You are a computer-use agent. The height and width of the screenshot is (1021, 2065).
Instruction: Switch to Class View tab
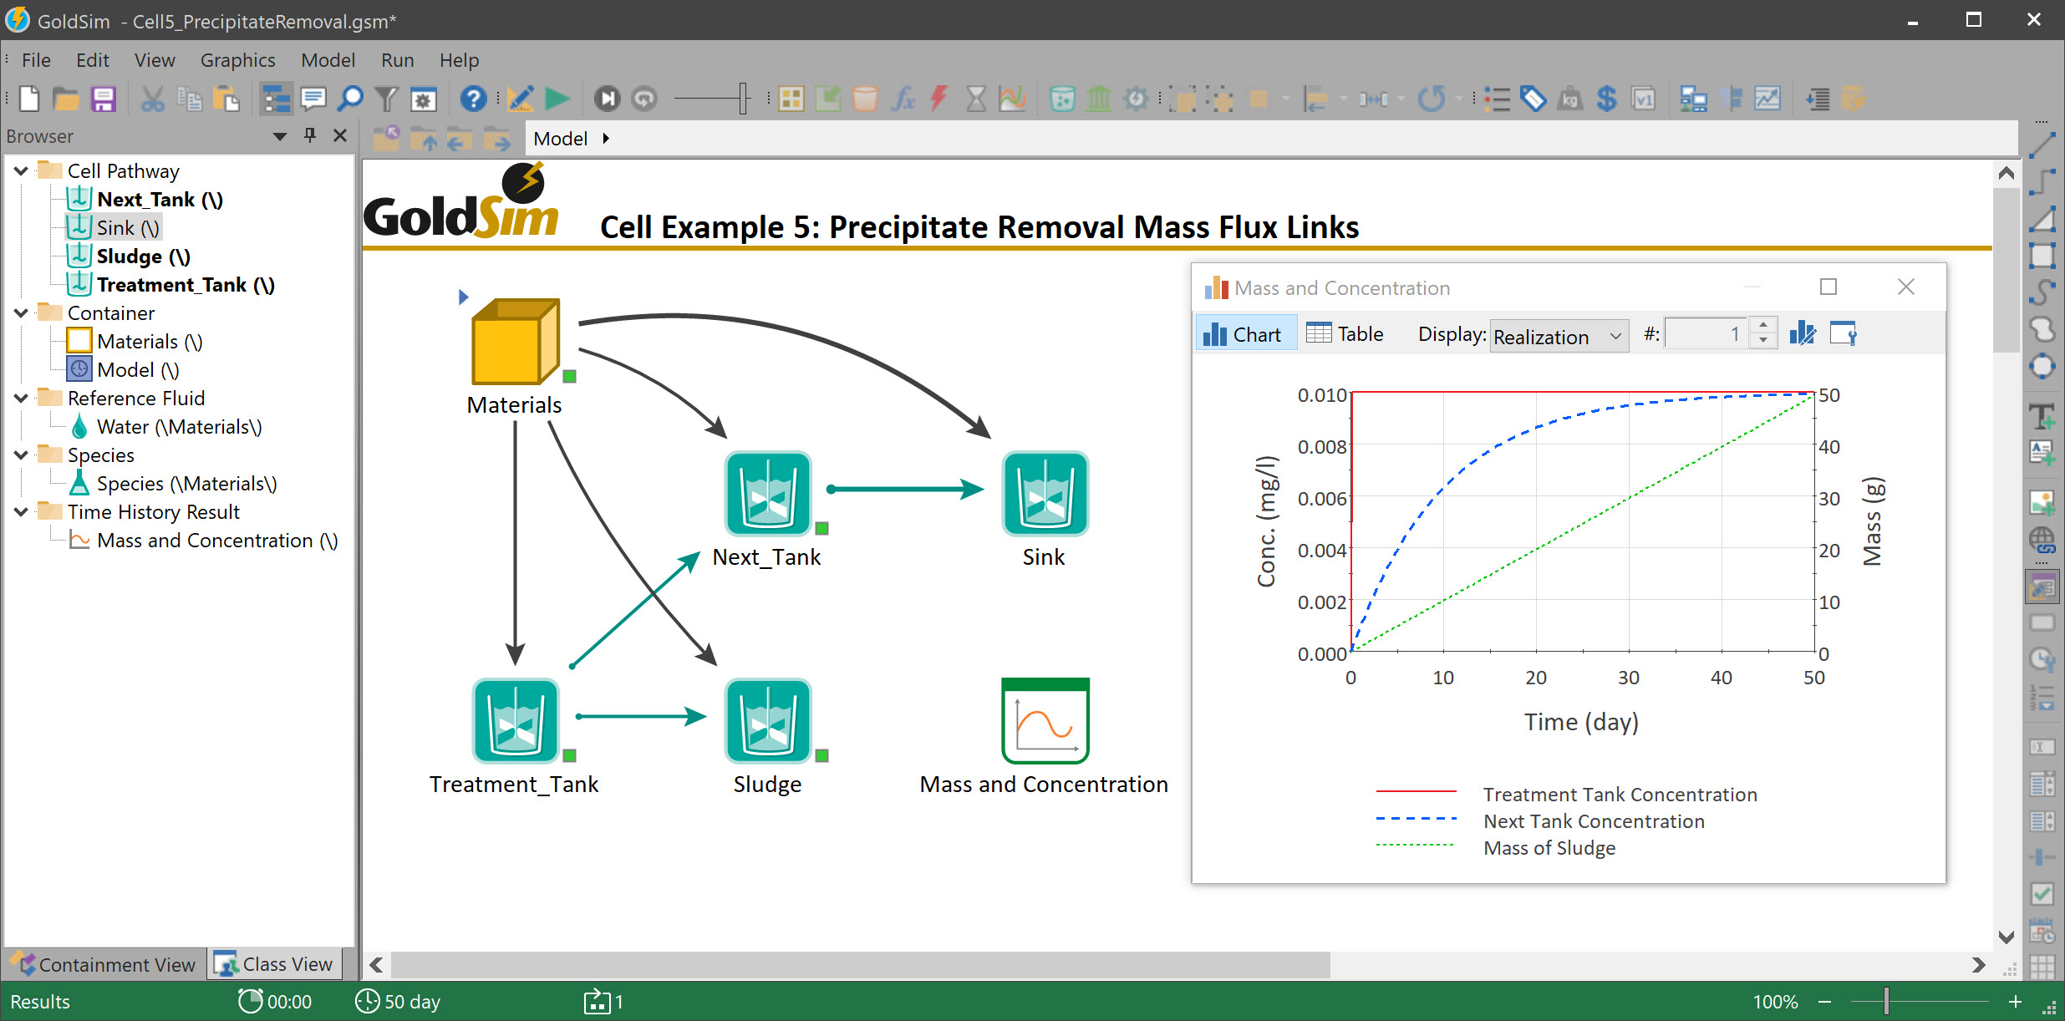click(x=274, y=964)
